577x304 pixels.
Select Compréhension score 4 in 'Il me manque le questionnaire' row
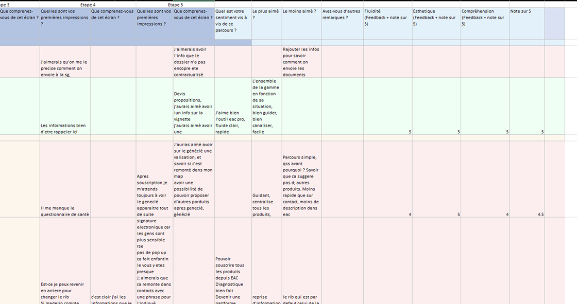485,179
